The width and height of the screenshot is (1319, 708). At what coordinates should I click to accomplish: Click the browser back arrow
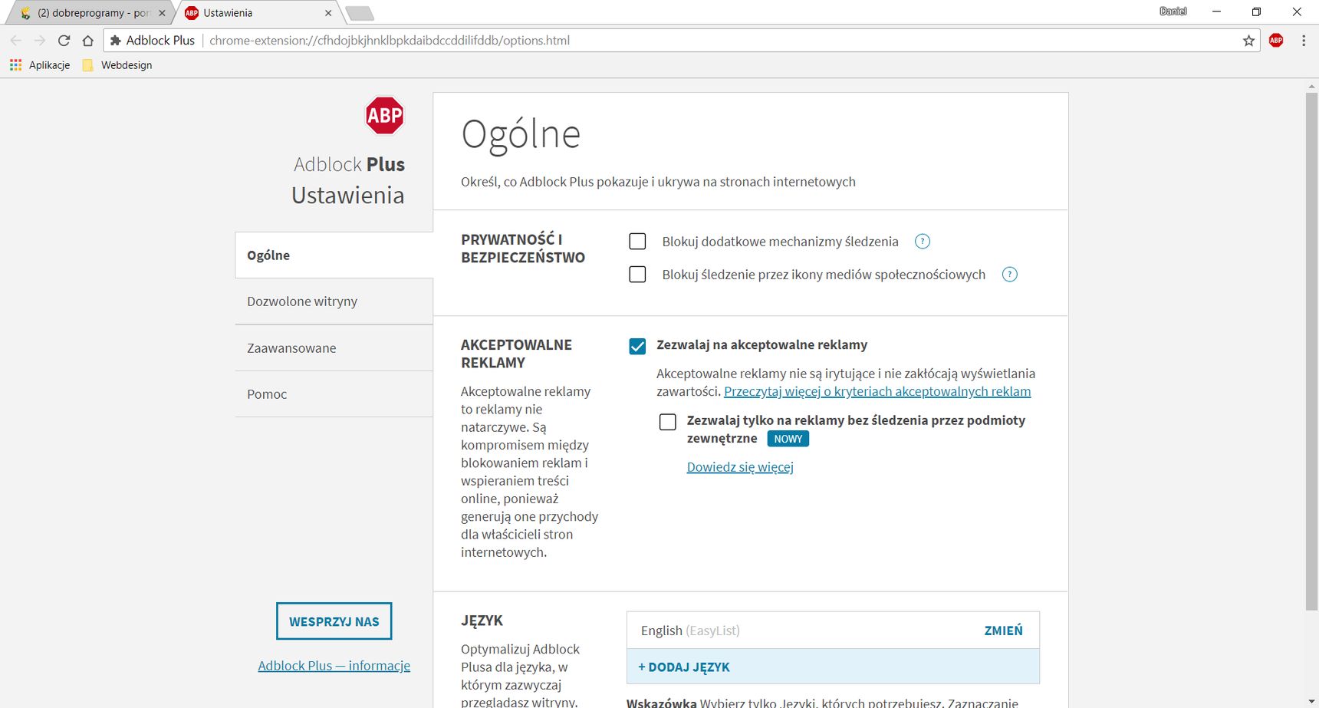click(16, 41)
